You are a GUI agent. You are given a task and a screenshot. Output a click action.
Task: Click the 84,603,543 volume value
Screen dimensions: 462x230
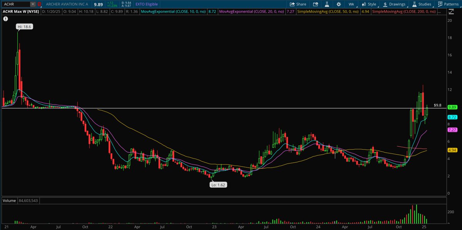click(x=28, y=201)
